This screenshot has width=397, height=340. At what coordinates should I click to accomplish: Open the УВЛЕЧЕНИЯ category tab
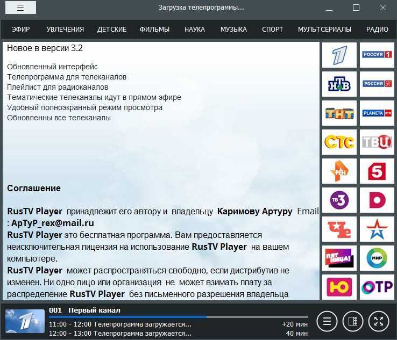(65, 30)
